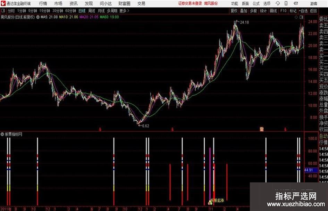This screenshot has width=328, height=211.
Task: Open the 财富圈 menu
Action: click(x=125, y=3)
